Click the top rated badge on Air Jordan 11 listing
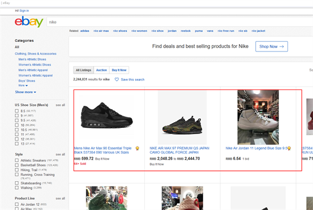 coord(289,148)
